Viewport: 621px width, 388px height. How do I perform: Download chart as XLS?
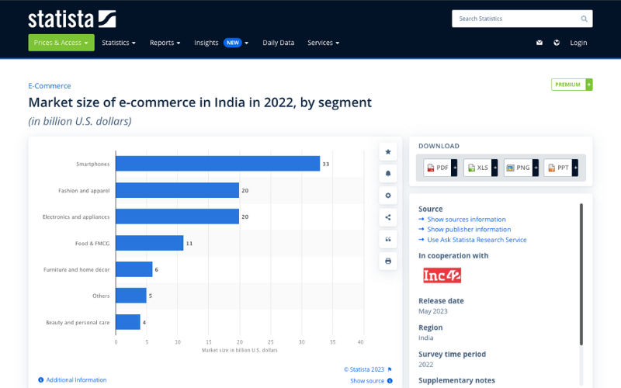coord(480,168)
